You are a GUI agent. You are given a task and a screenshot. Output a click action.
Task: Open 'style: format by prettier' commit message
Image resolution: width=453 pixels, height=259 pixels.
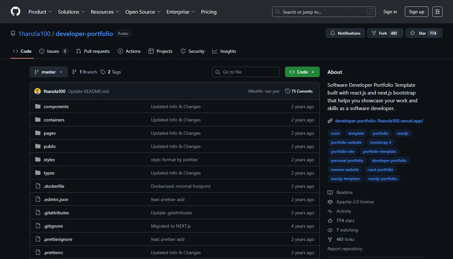[x=174, y=160]
